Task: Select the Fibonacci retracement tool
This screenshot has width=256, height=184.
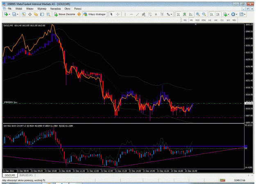Action: 150,14
